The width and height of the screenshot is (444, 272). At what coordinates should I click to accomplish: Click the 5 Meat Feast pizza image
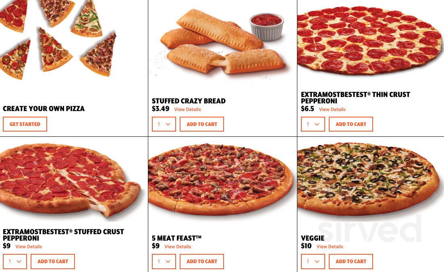click(x=220, y=179)
